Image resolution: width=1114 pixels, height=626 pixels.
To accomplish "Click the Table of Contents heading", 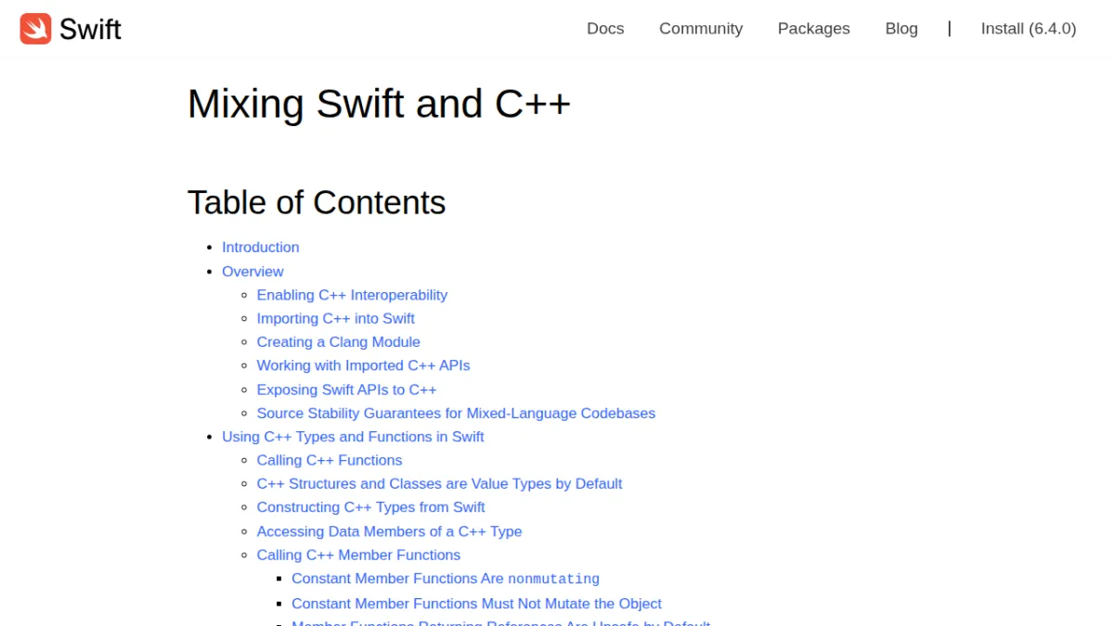I will [317, 202].
